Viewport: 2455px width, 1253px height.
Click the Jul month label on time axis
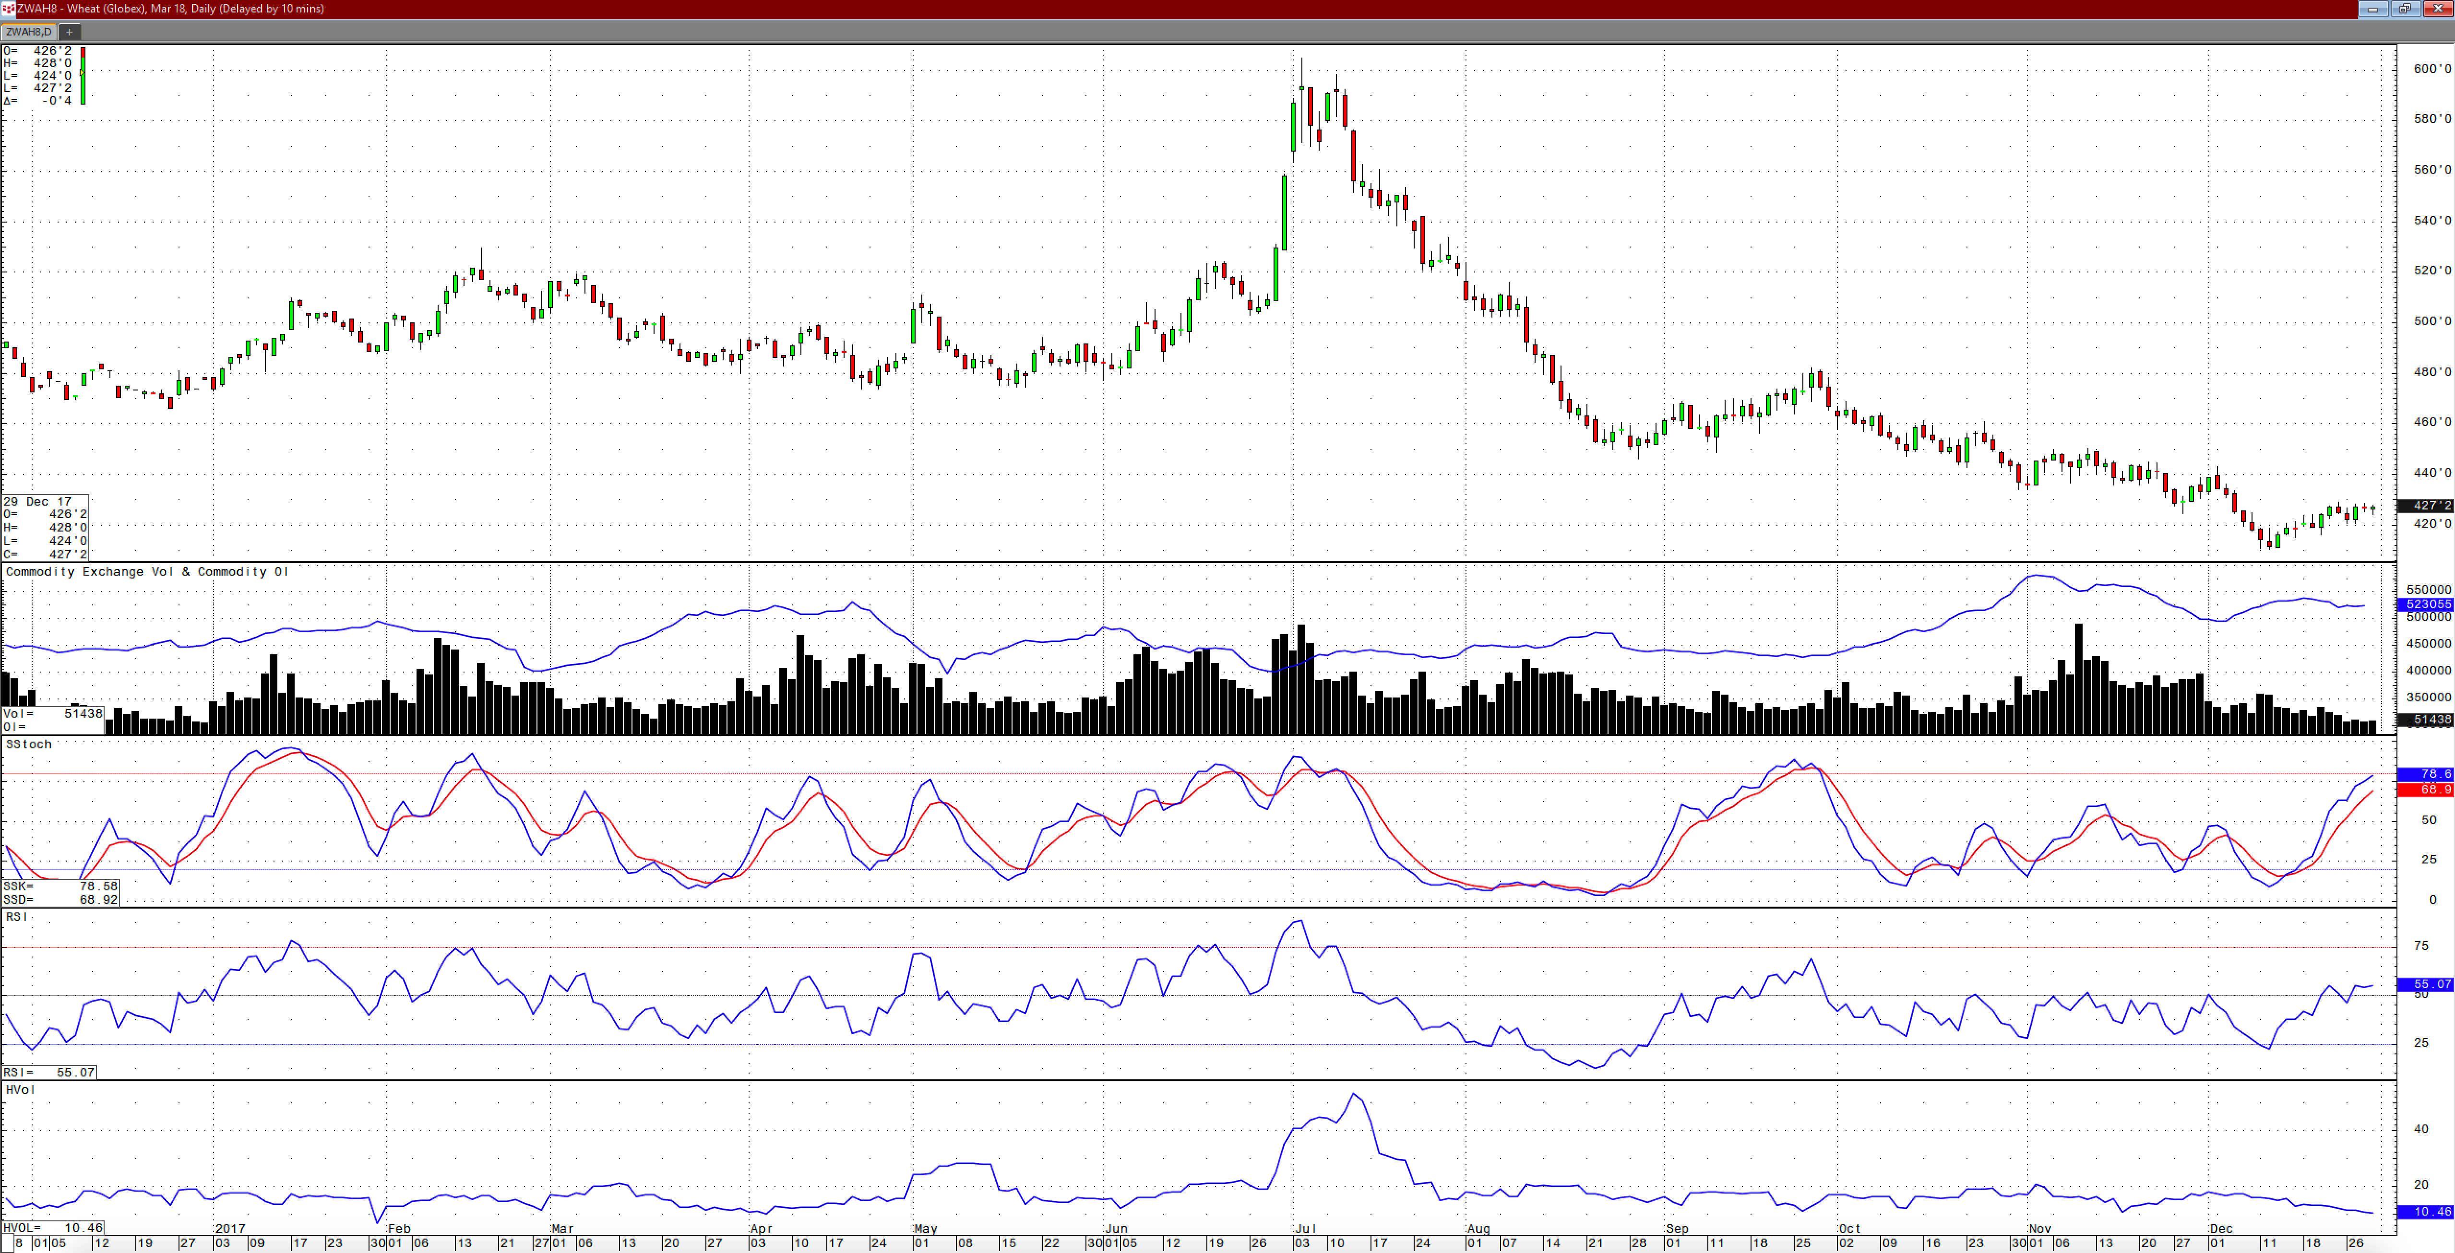tap(1306, 1228)
